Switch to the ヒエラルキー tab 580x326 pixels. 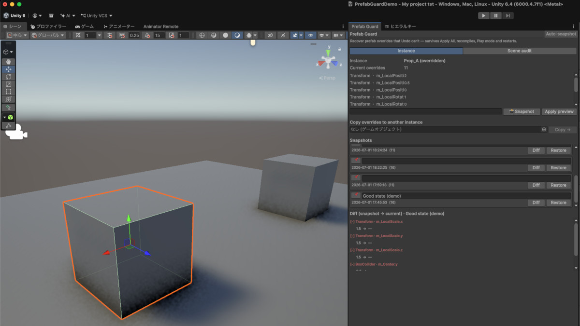(x=400, y=26)
